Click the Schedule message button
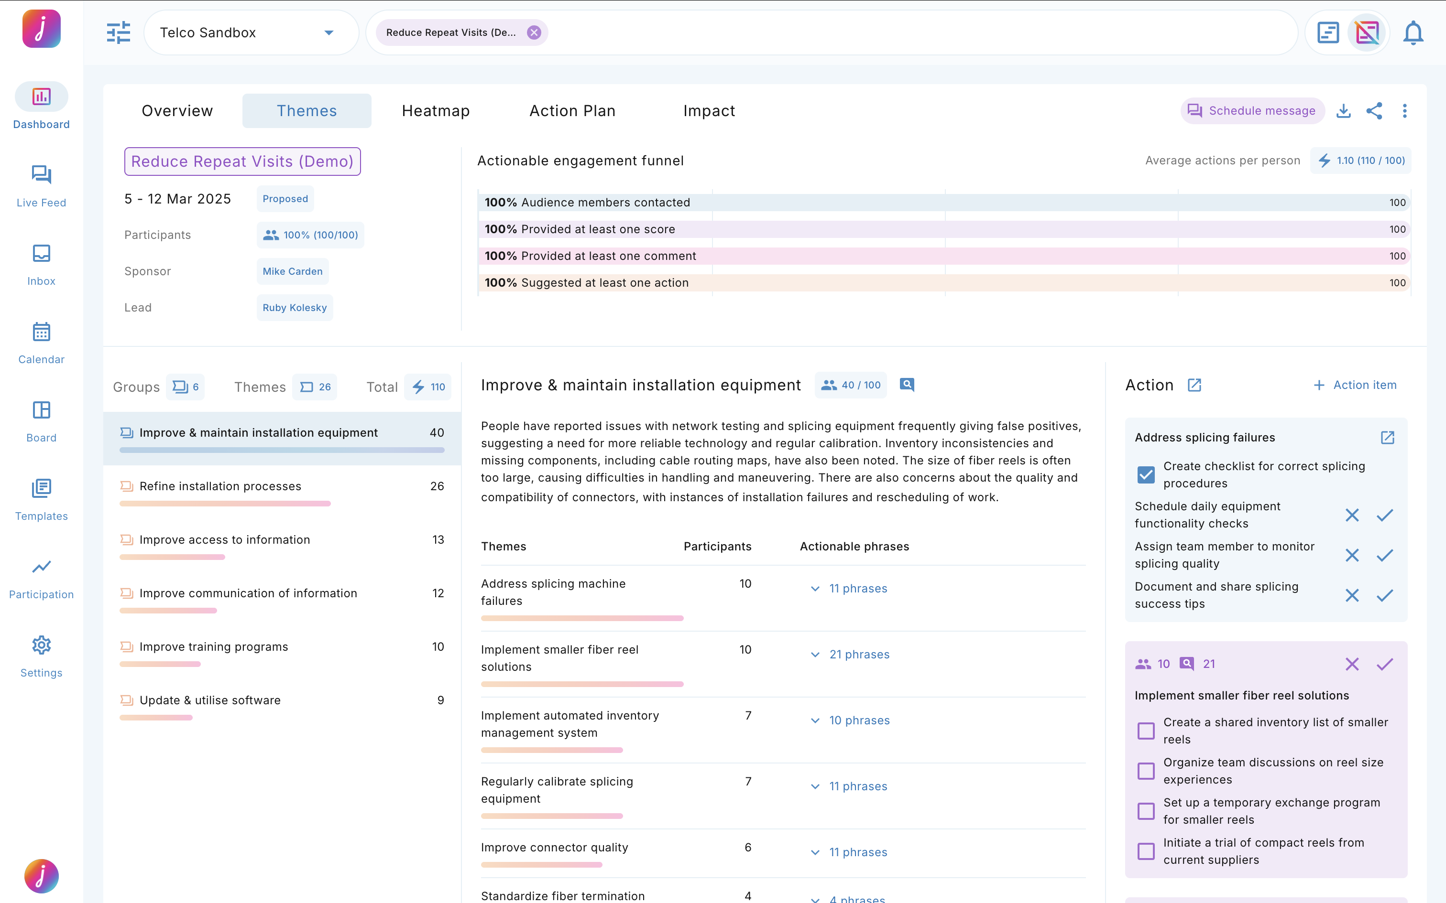This screenshot has height=903, width=1446. click(x=1252, y=111)
